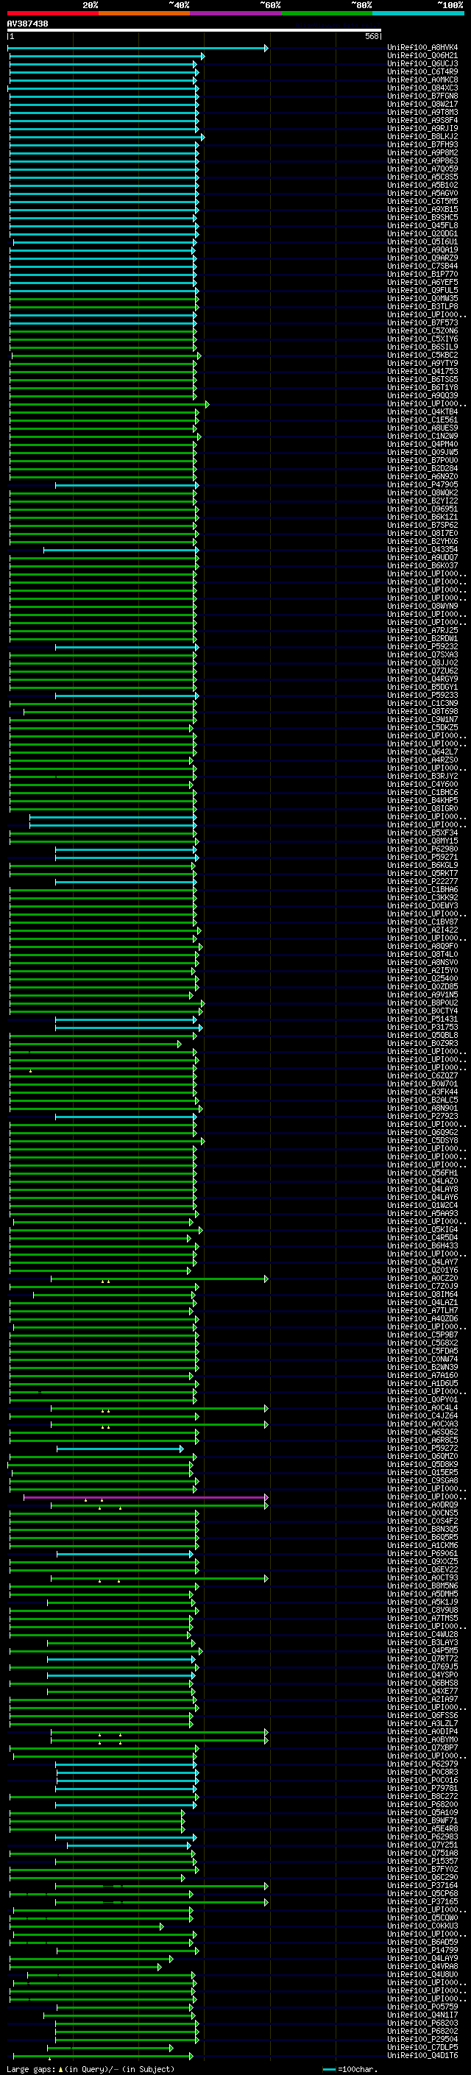Select hit label UniRef100_P31753
The image size is (471, 2075).
click(422, 1027)
